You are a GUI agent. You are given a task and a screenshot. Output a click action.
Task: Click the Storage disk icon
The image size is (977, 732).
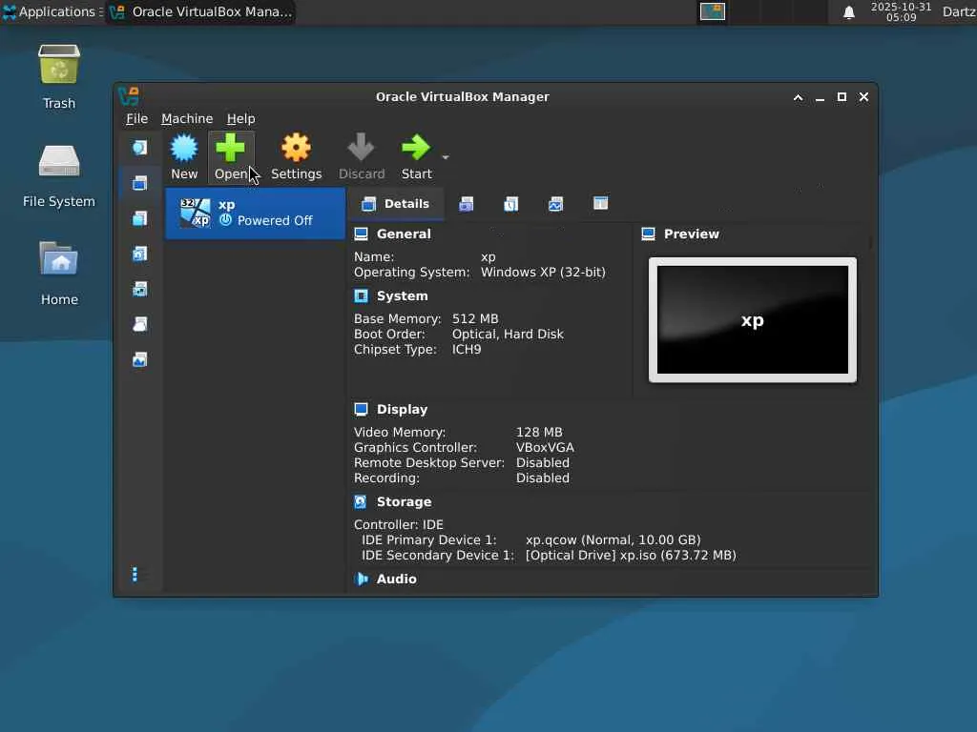360,501
